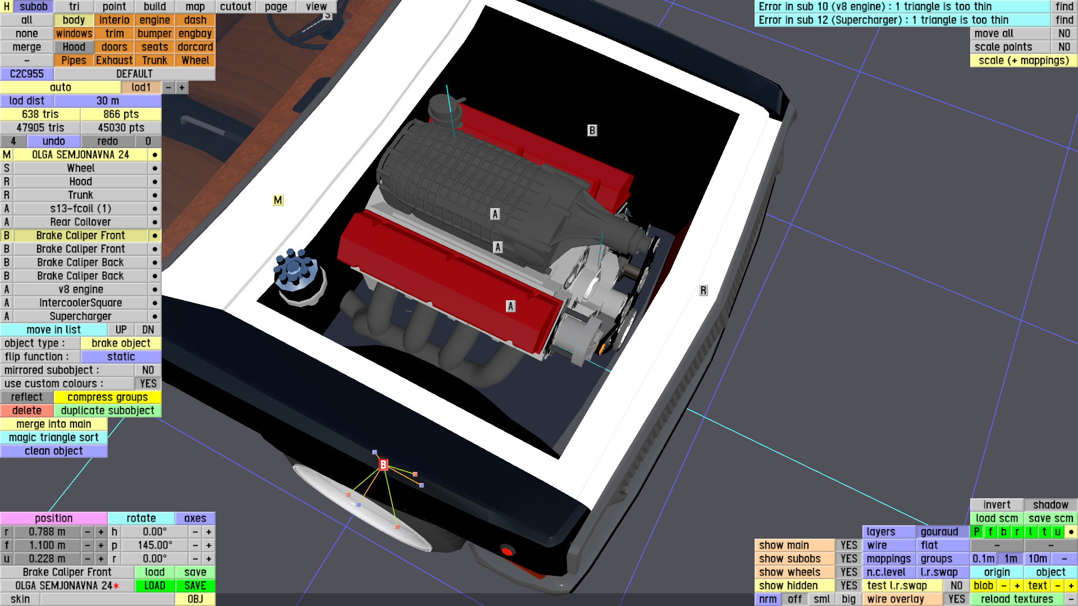Open object type brake object selector

(121, 343)
